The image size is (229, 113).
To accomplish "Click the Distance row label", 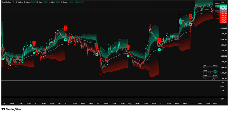I will (x=205, y=68).
